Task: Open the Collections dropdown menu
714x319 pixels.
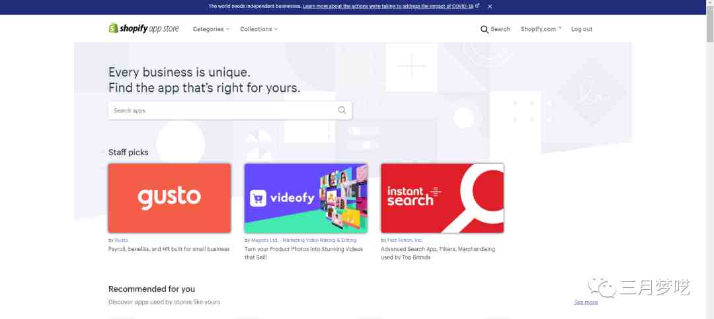Action: [x=258, y=29]
